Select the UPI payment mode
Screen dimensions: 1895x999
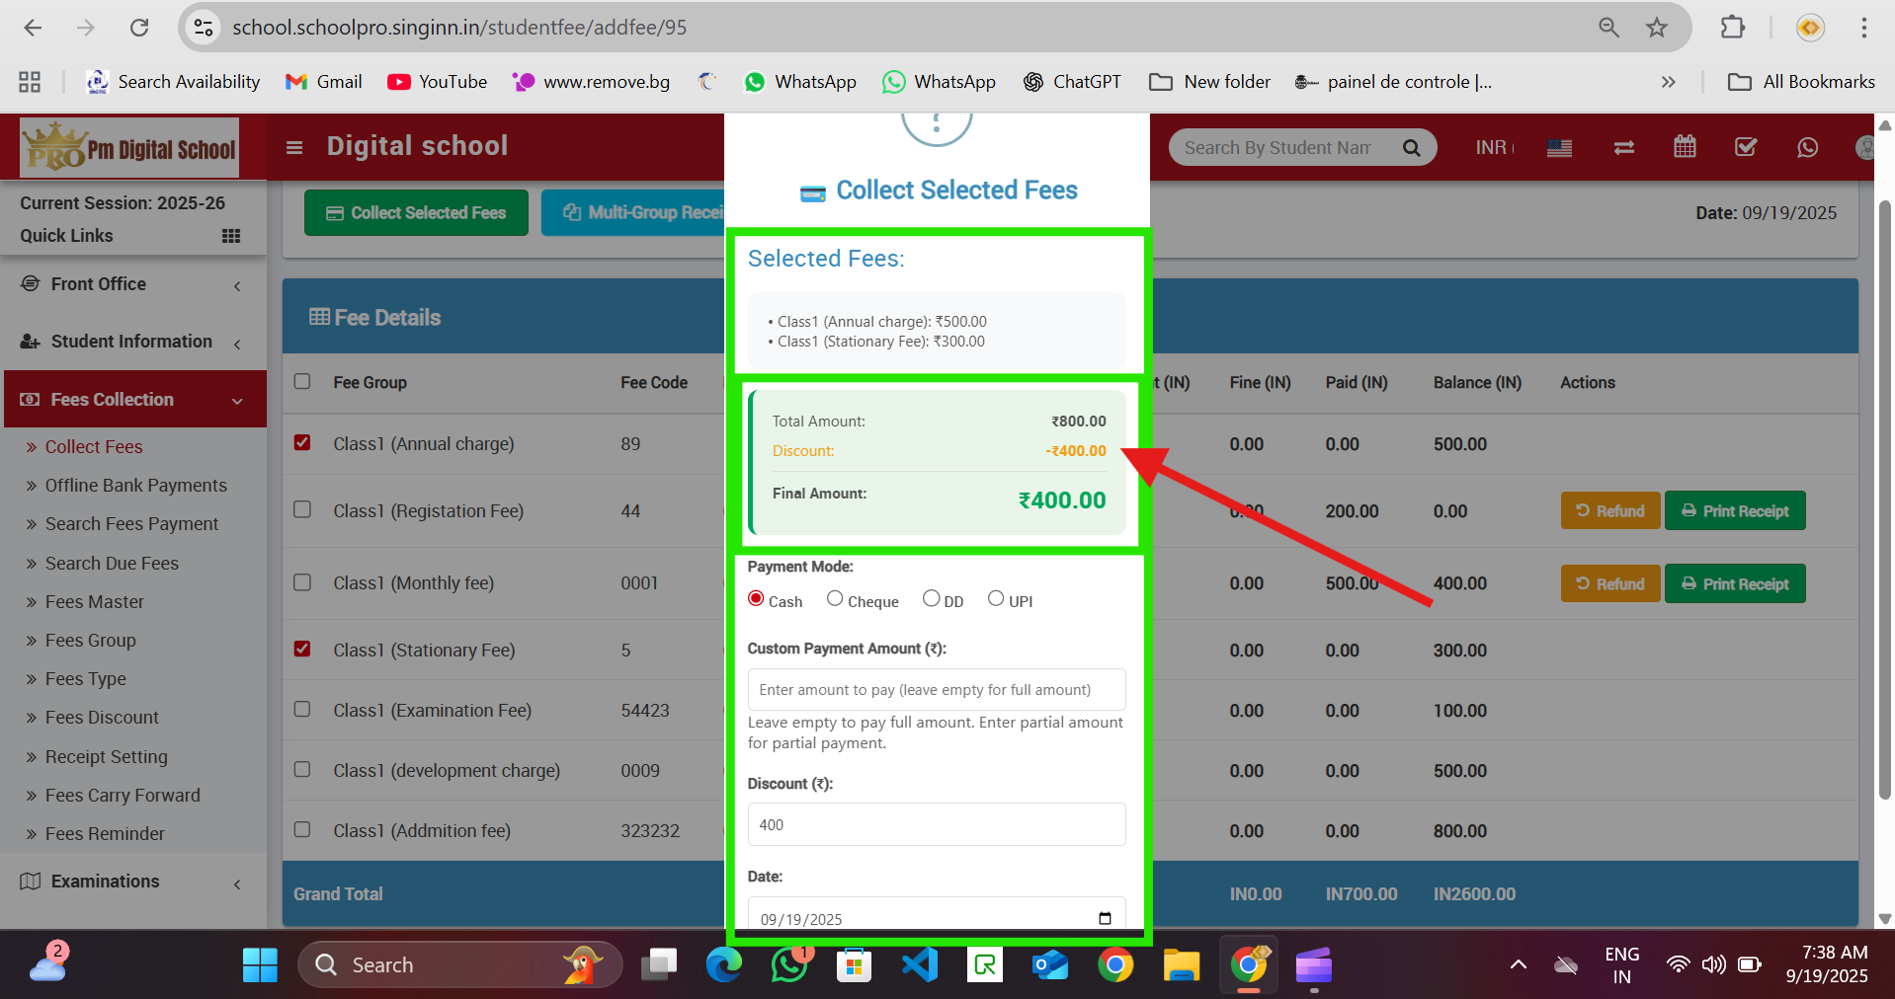click(x=996, y=599)
